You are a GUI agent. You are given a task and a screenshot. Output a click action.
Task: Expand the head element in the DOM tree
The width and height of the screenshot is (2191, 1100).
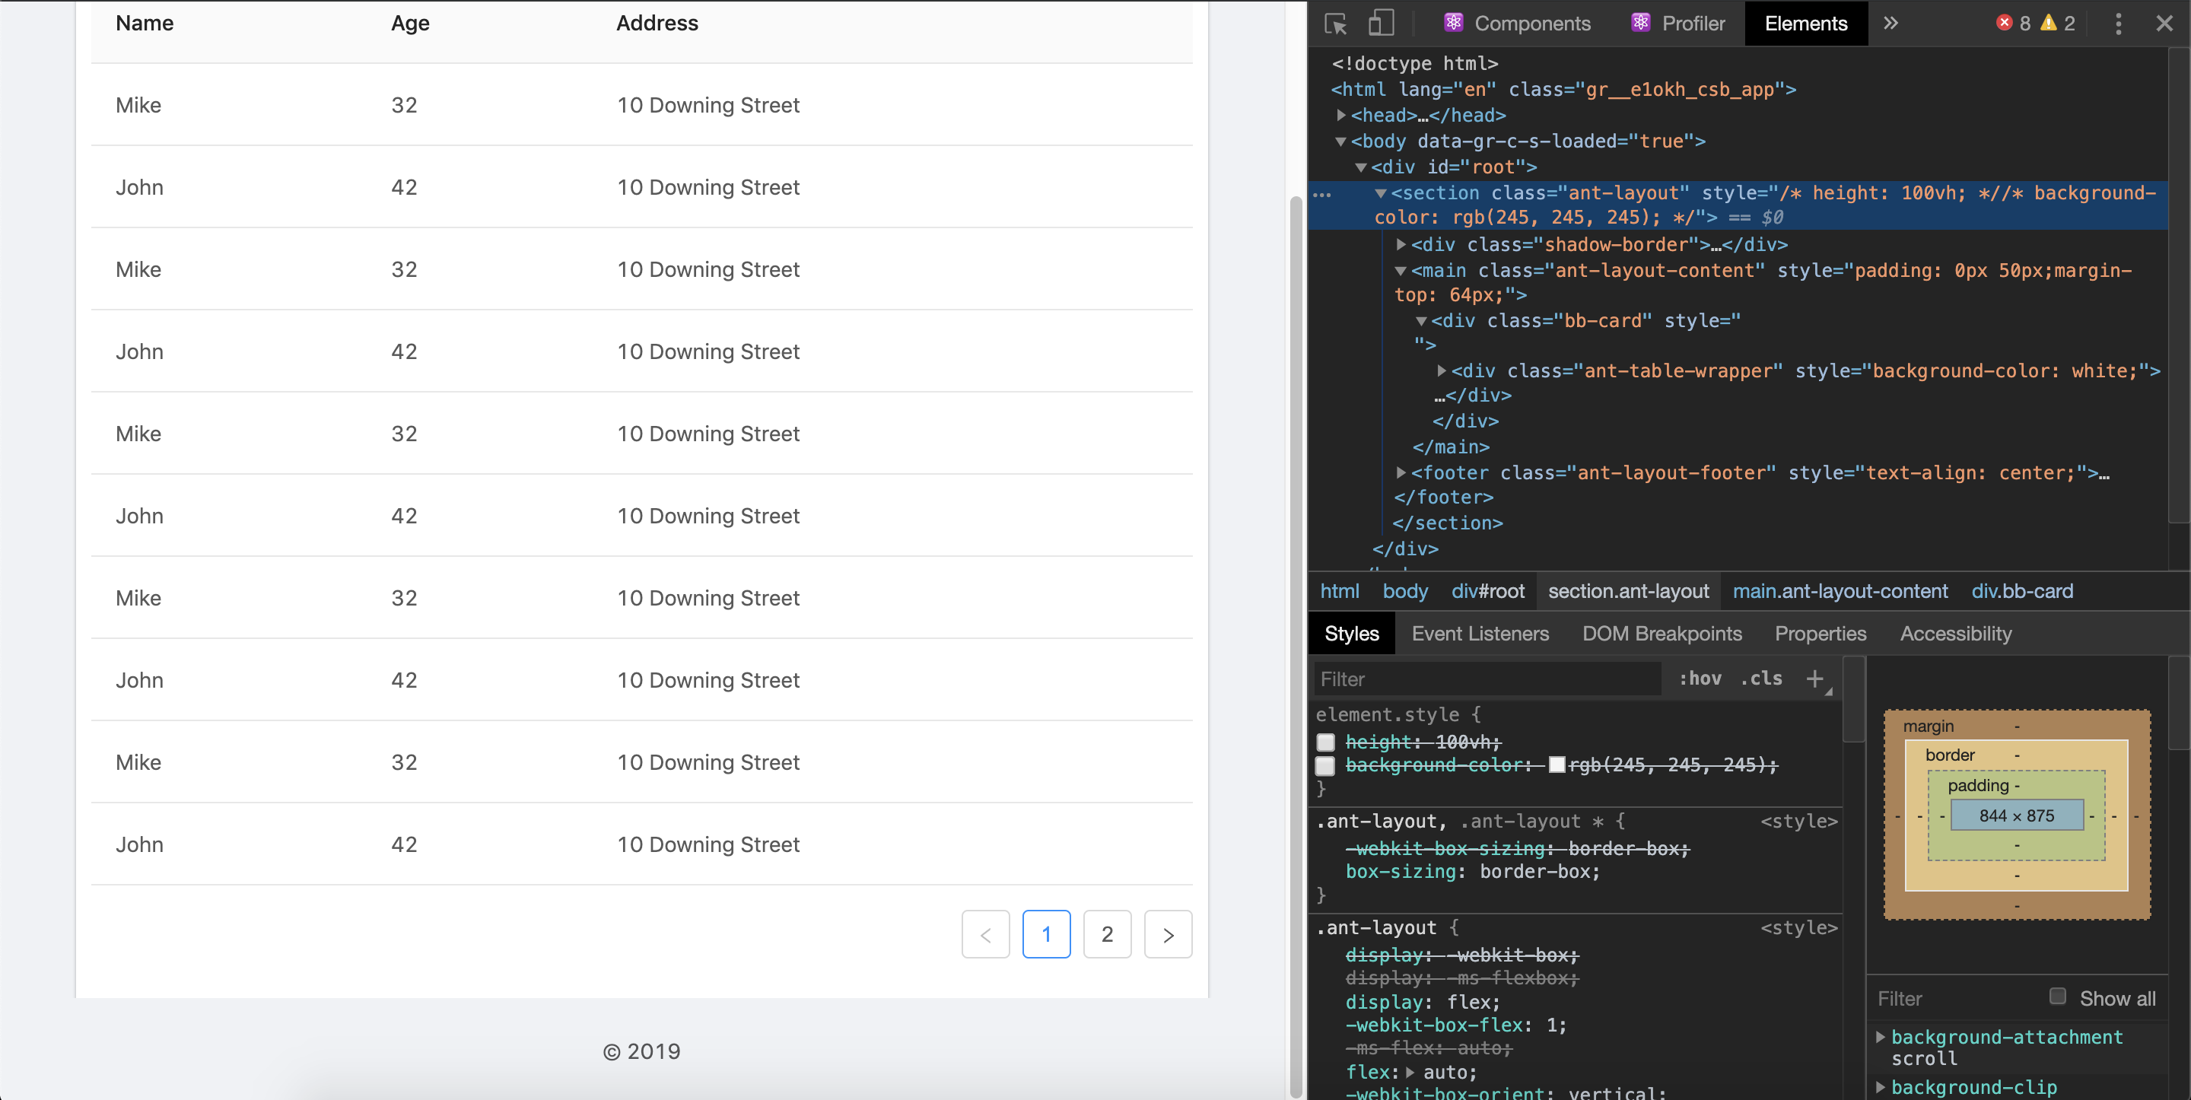[x=1341, y=116]
